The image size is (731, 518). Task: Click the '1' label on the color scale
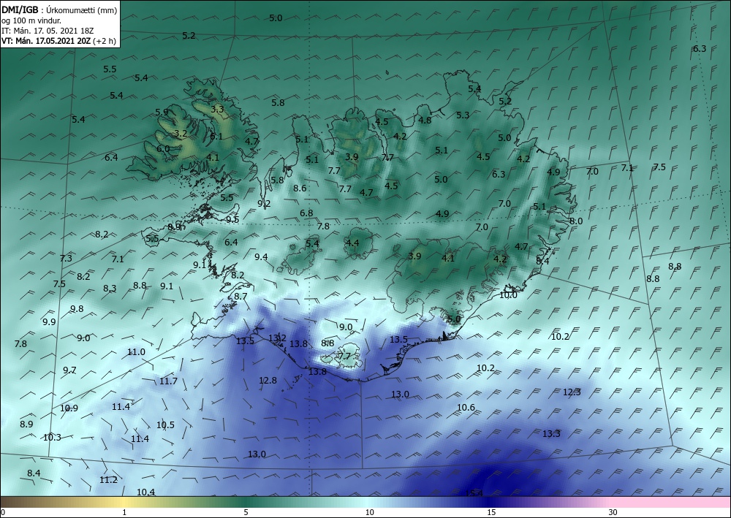(x=124, y=513)
